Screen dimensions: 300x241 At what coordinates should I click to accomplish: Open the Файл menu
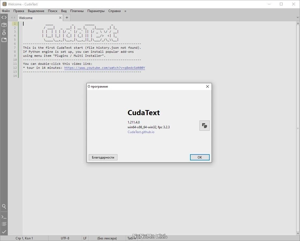[x=6, y=11]
